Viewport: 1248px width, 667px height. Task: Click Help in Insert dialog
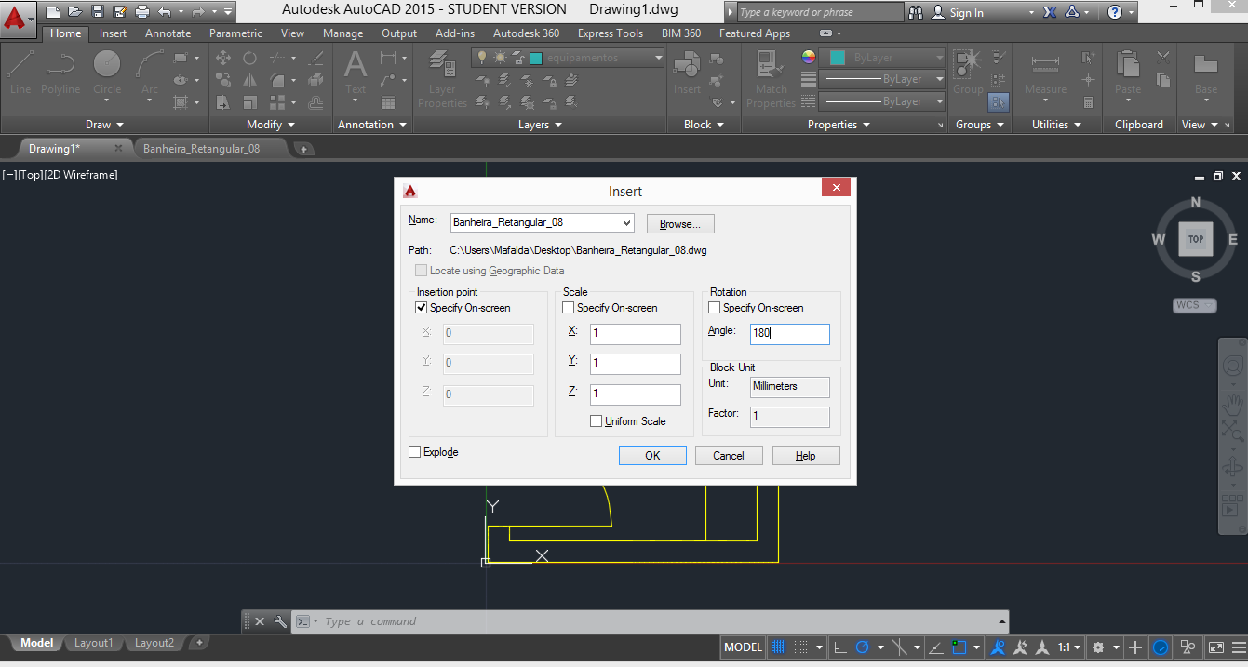806,456
